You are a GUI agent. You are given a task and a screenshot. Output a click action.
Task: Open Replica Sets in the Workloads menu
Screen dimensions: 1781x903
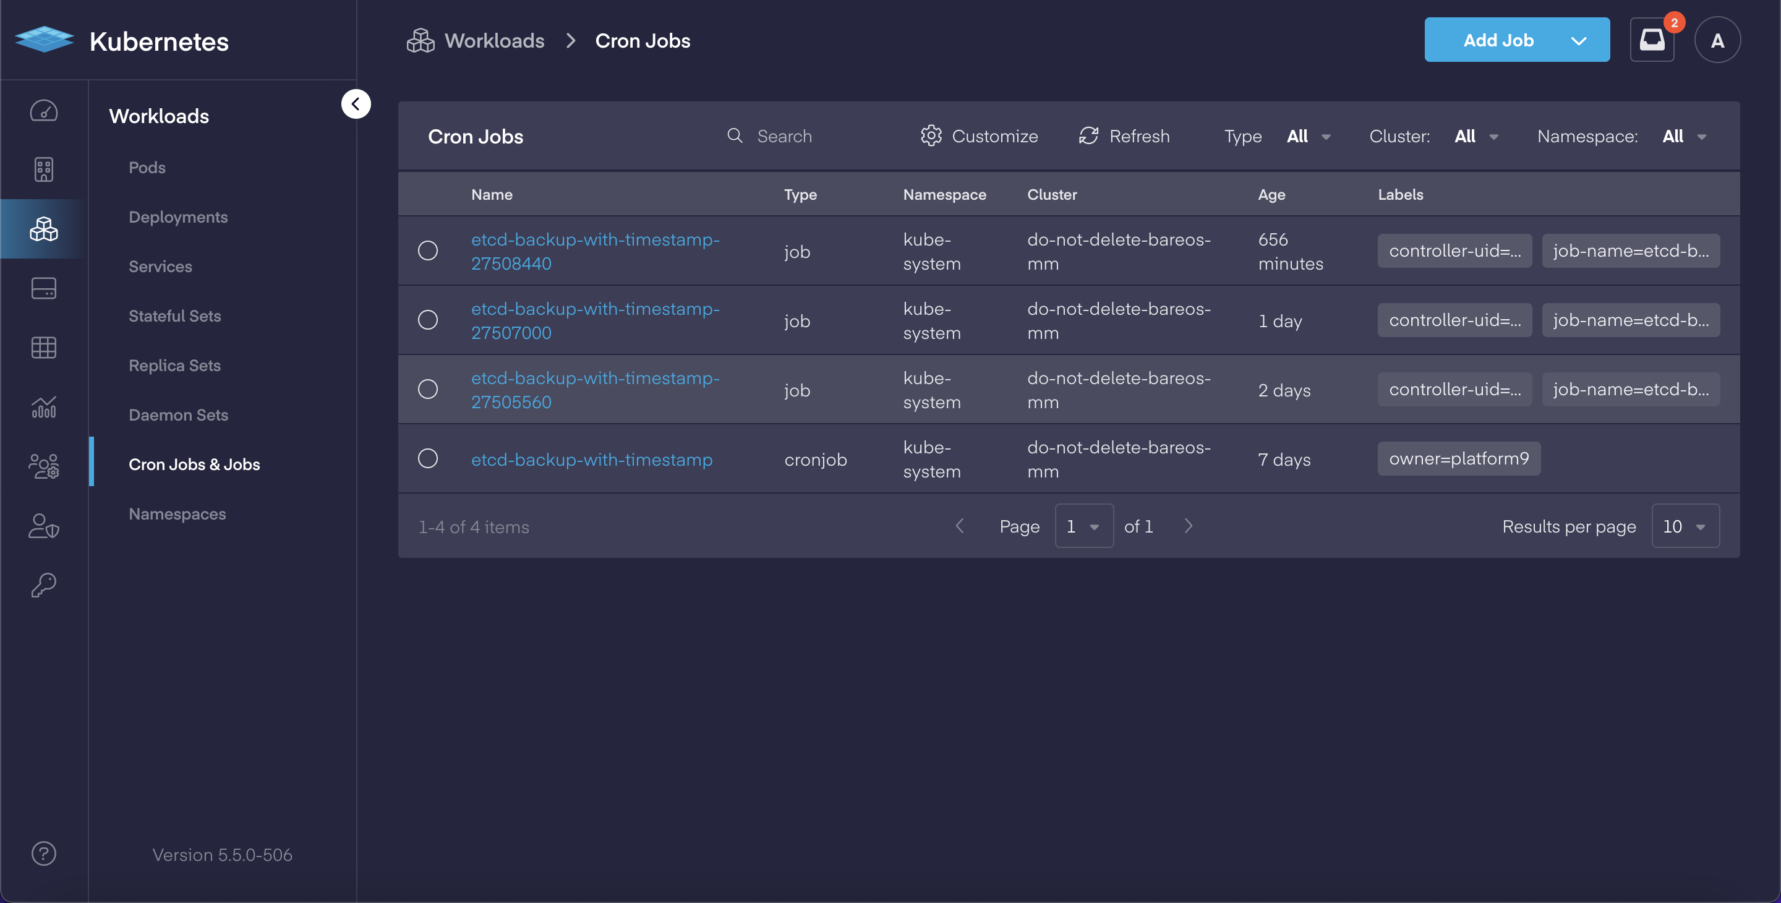coord(175,365)
